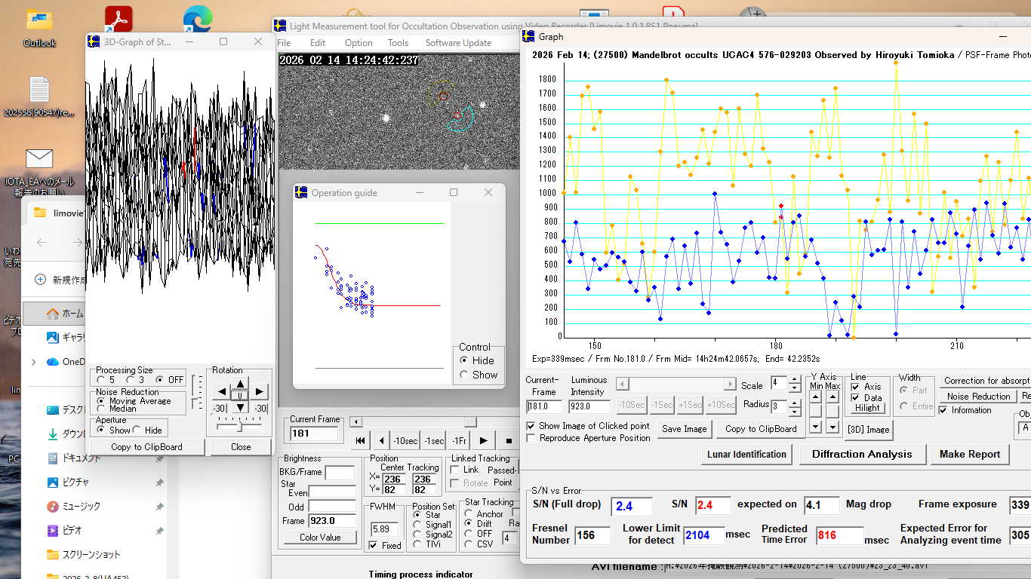
Task: Step back one frame with -1Fr
Action: click(458, 441)
